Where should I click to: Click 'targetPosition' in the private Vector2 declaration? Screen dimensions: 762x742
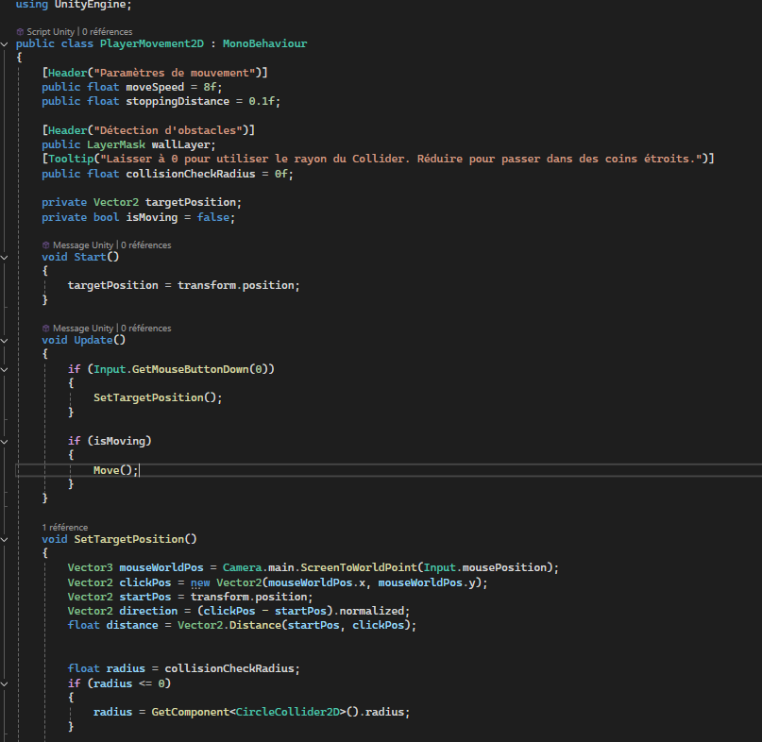point(191,202)
